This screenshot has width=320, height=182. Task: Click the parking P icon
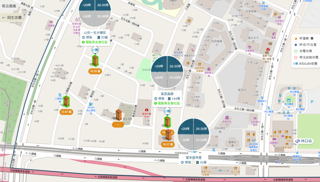pyautogui.click(x=312, y=102)
